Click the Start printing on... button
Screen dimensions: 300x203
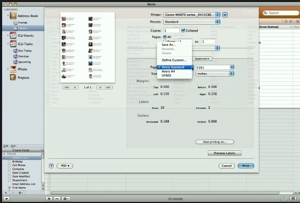point(215,142)
